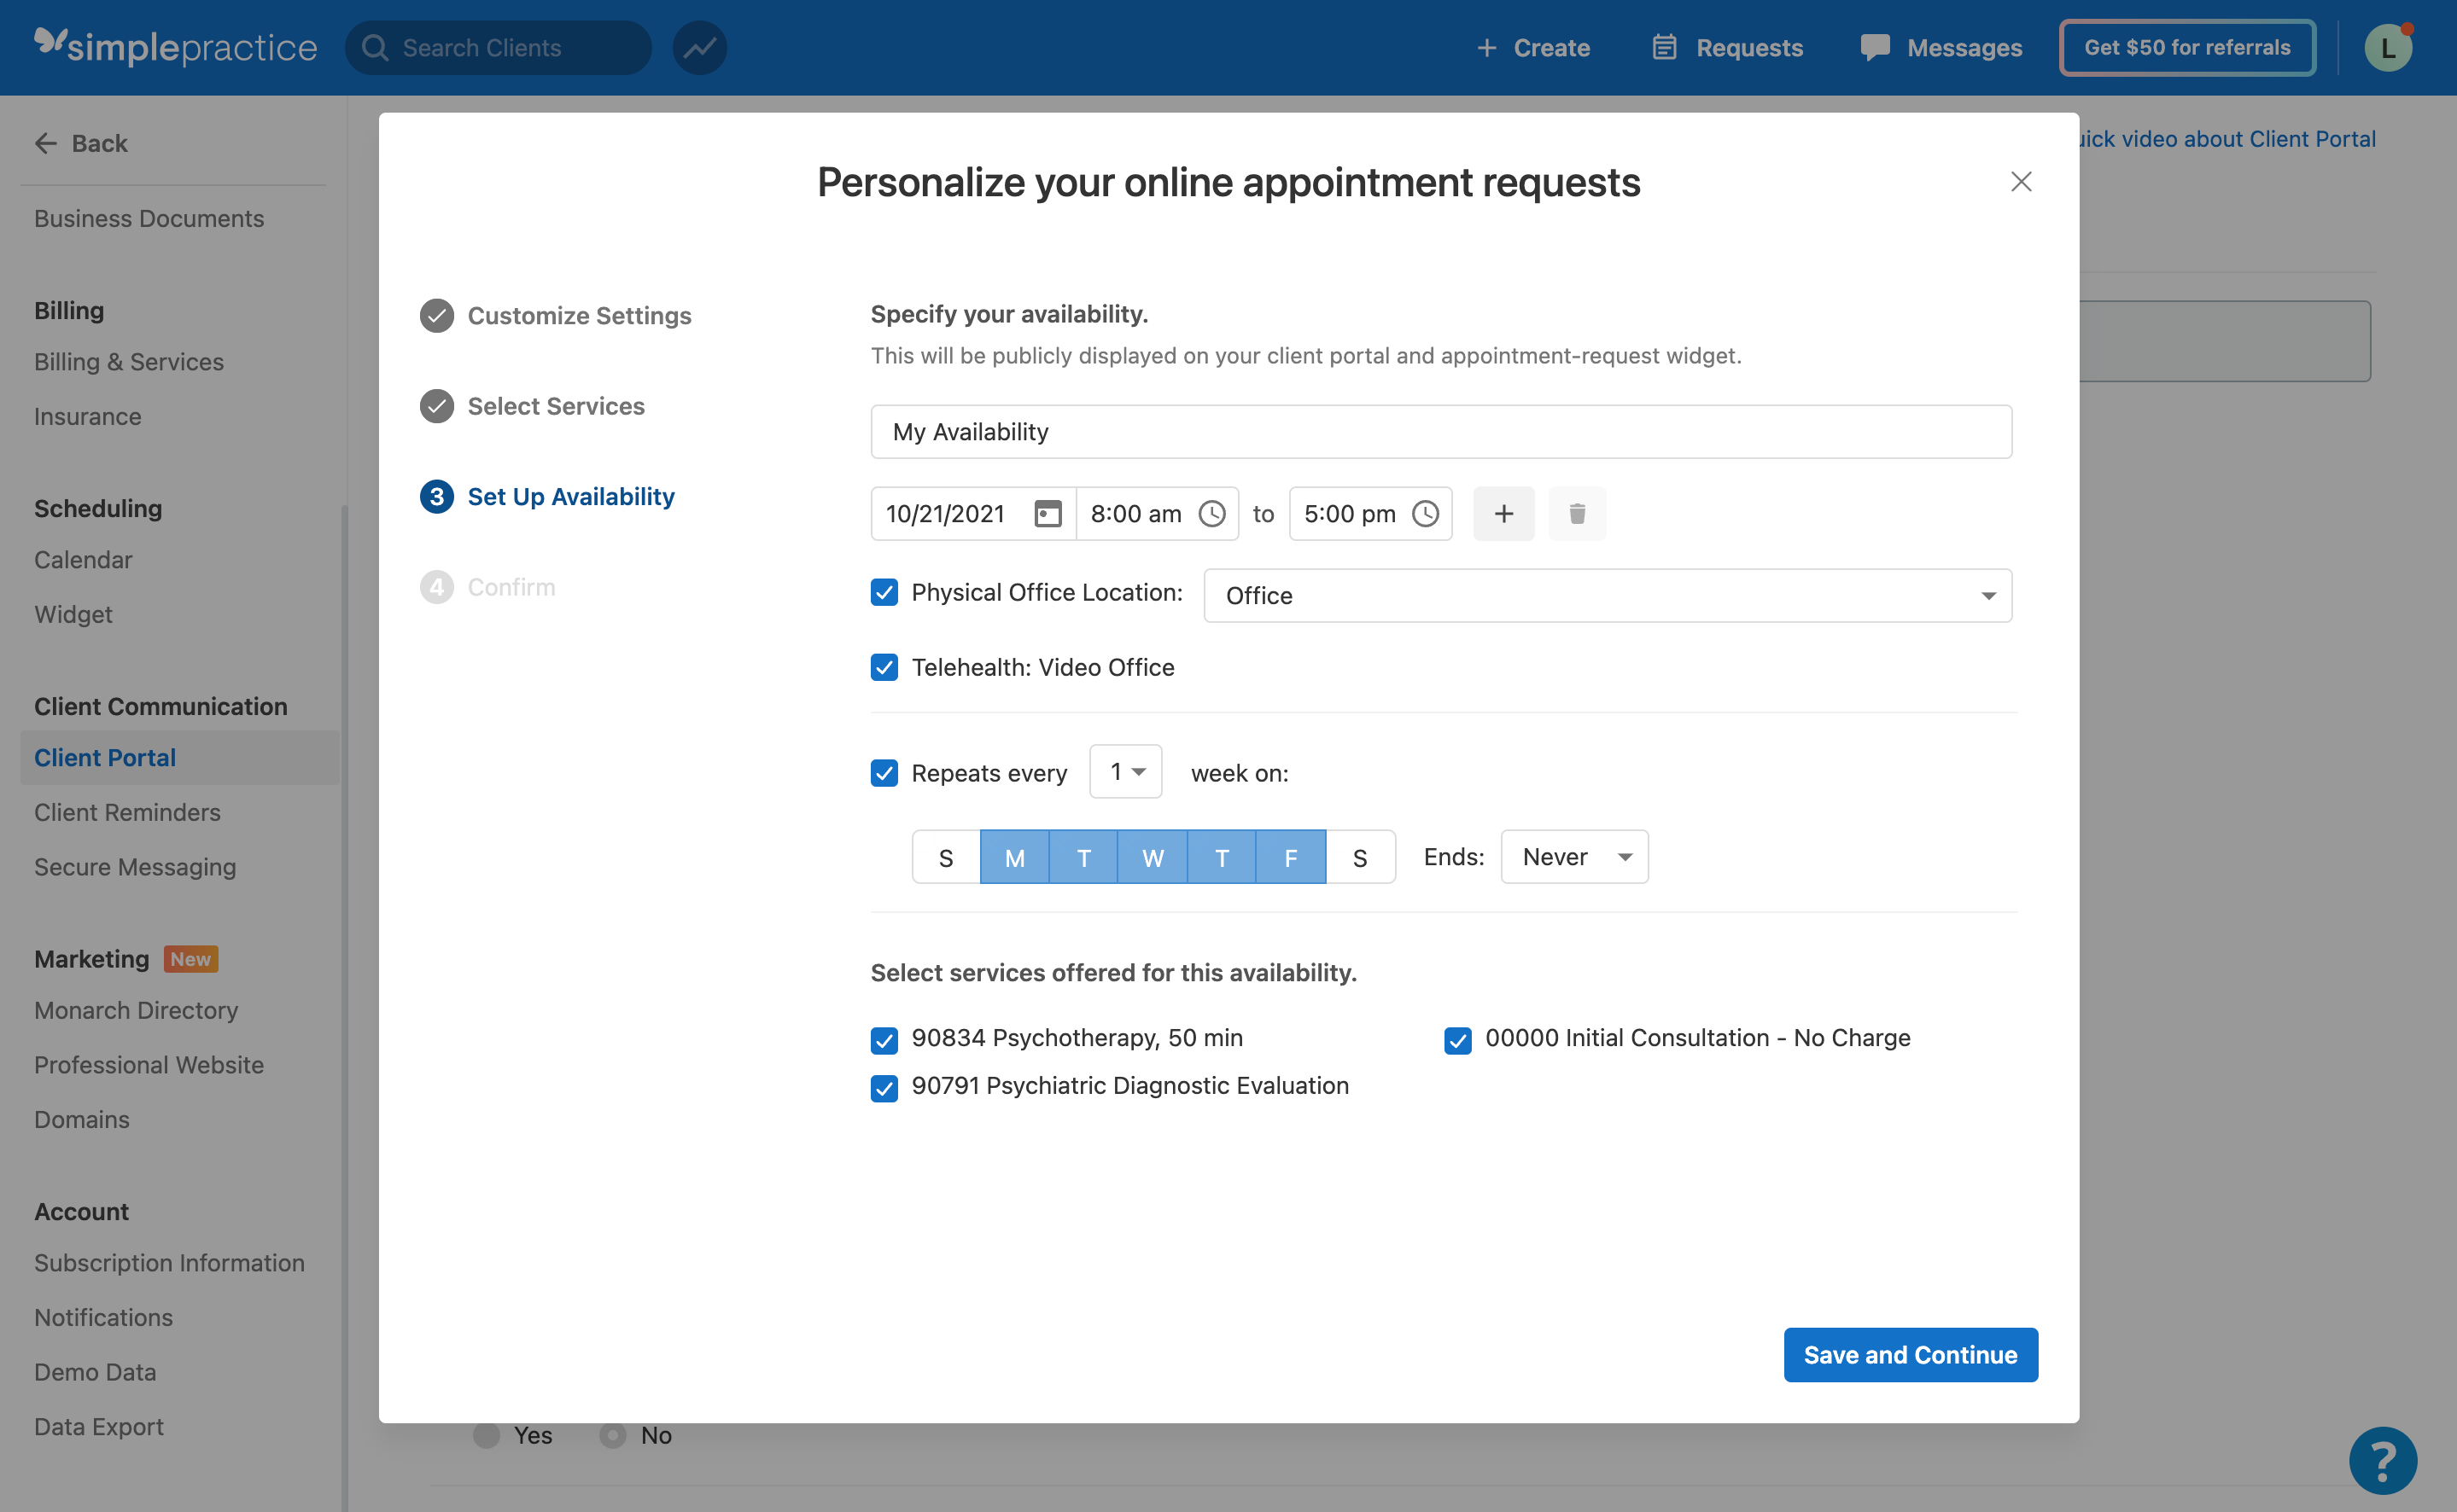Open Messages from the top navigation
The height and width of the screenshot is (1512, 2457).
coord(1939,47)
